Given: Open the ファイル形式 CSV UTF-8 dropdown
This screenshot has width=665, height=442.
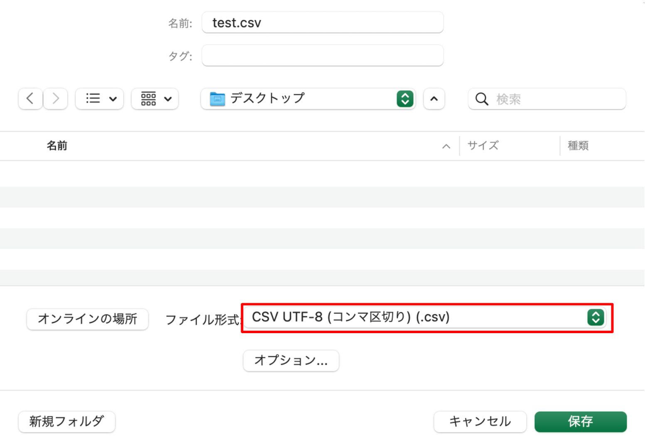Looking at the screenshot, I should pos(425,317).
